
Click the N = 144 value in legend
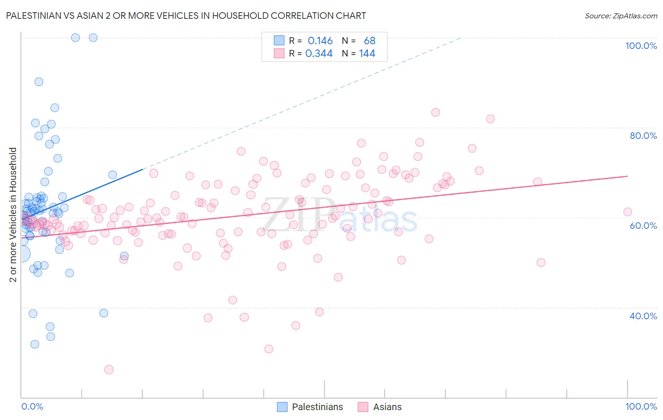click(358, 53)
